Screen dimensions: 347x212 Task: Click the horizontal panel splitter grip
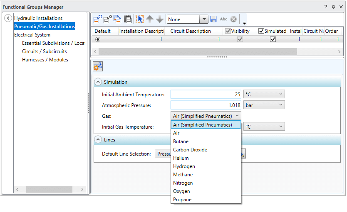[x=217, y=57]
